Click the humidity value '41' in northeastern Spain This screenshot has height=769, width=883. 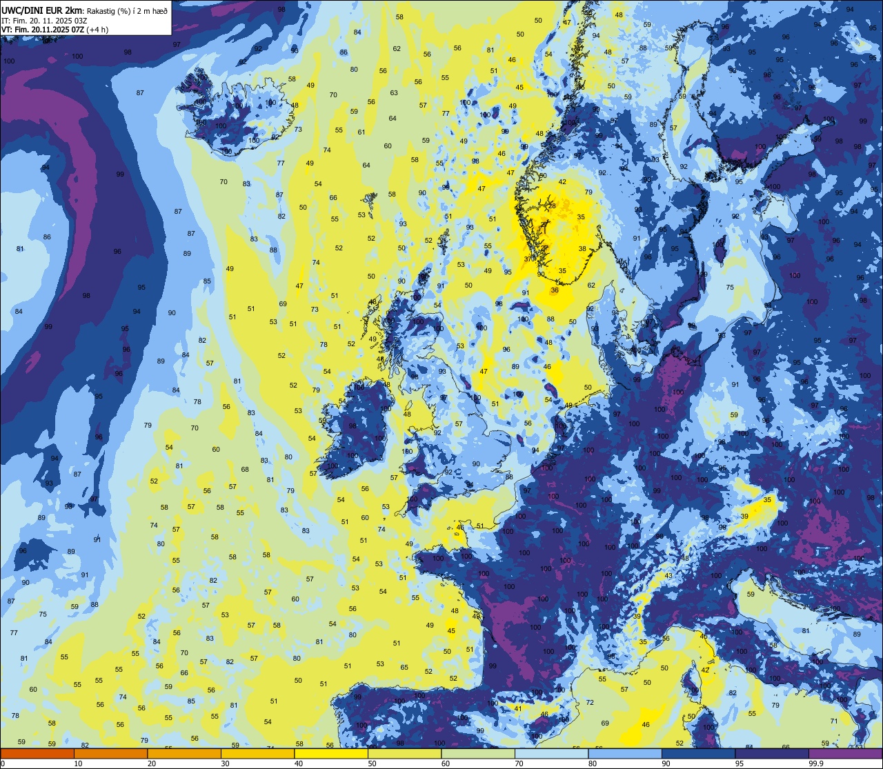[x=518, y=708]
